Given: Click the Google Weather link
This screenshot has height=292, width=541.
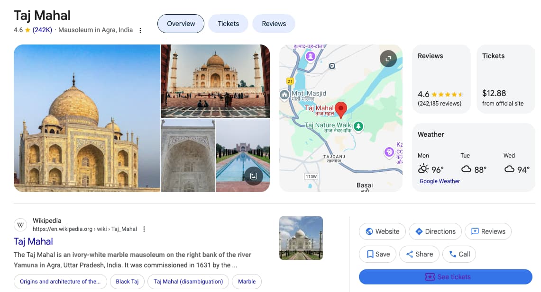Looking at the screenshot, I should click(440, 181).
